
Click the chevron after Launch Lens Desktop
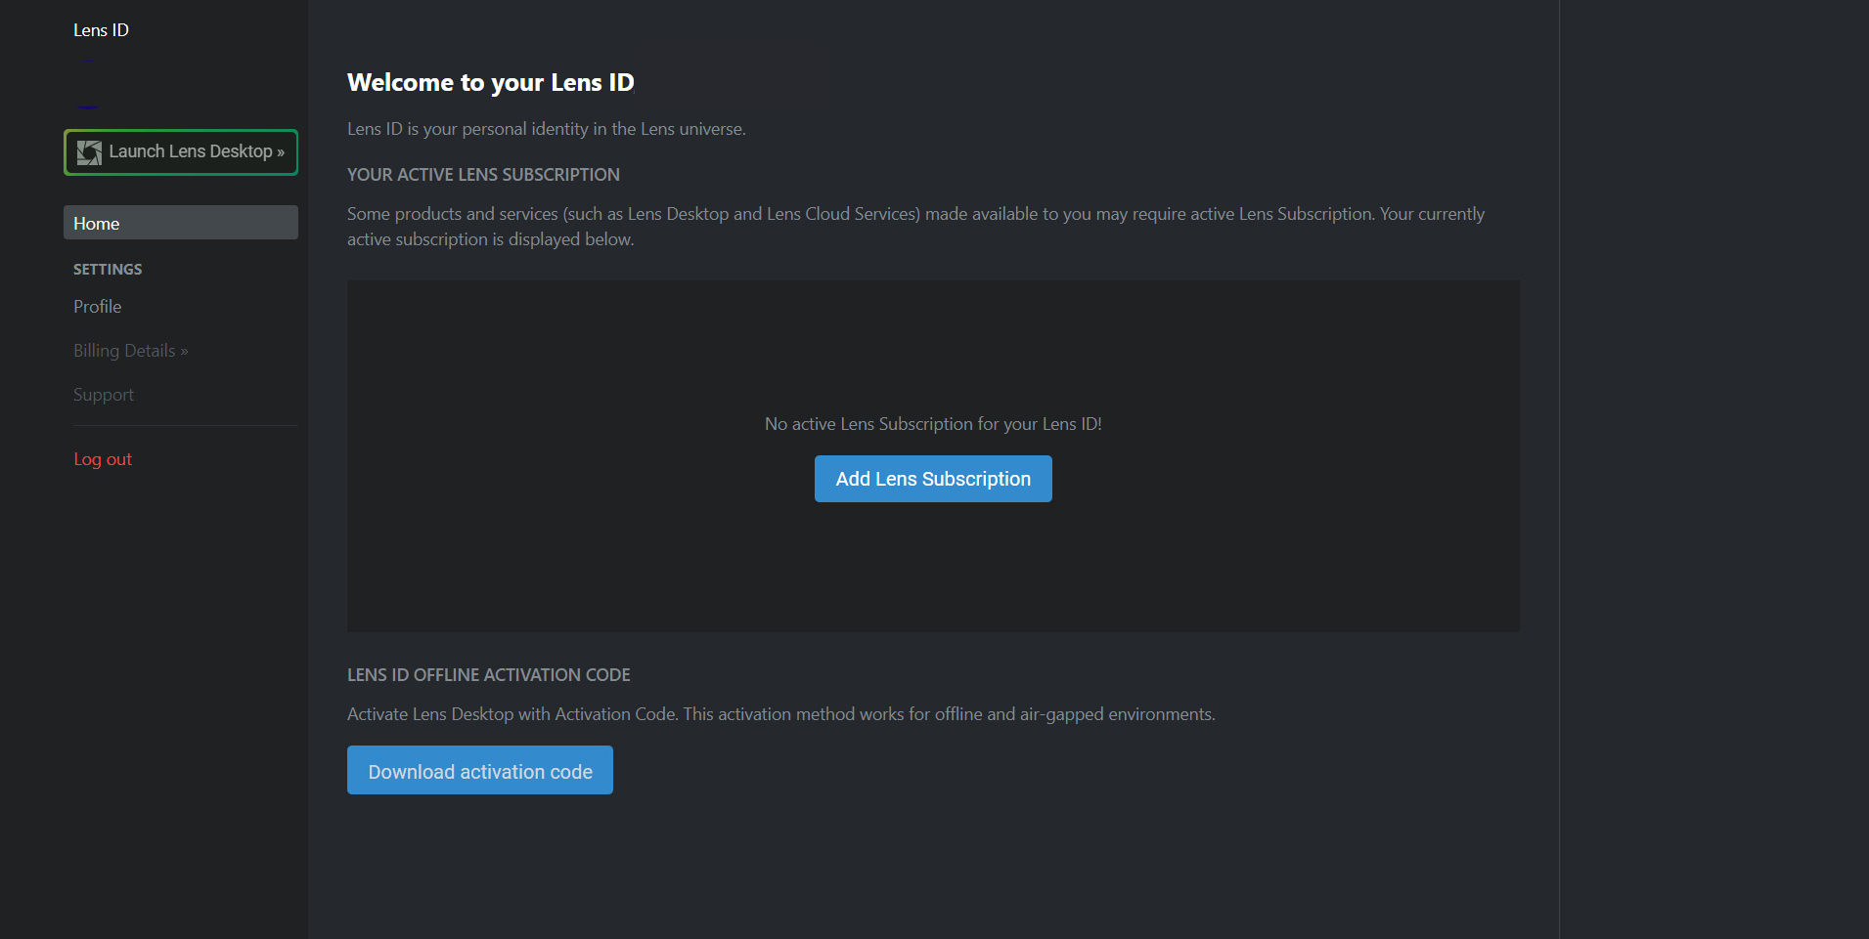280,151
